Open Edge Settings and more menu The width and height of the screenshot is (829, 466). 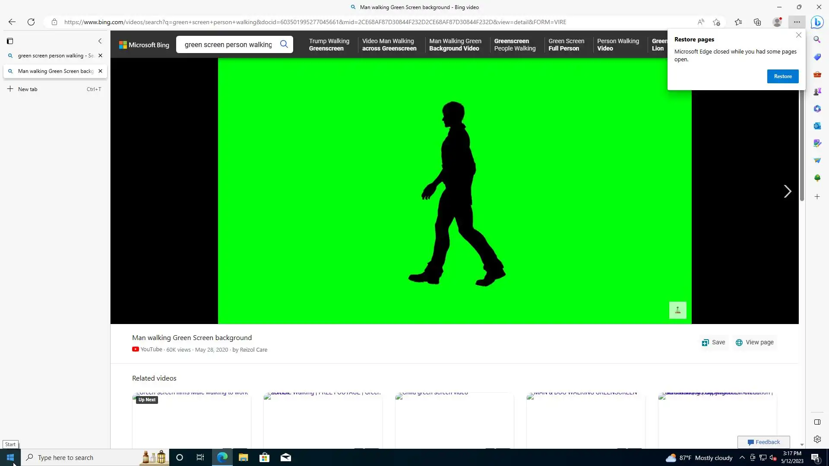(797, 22)
